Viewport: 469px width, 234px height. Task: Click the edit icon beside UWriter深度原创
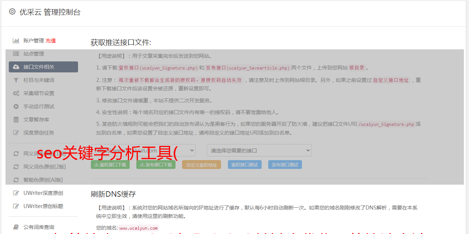pos(16,193)
